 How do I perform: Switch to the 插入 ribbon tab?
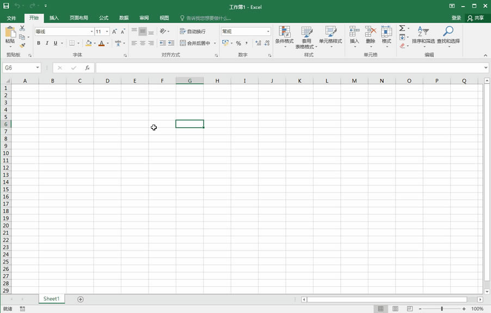tap(53, 17)
